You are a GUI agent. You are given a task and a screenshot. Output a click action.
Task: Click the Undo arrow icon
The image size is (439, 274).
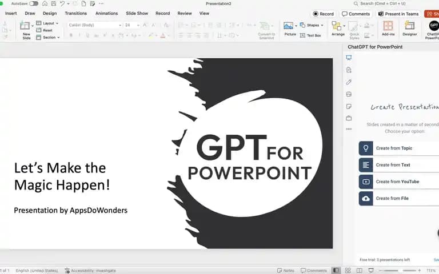coord(62,3)
